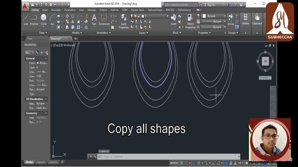Add a new drawing tab with plus
The height and width of the screenshot is (167, 298).
point(75,39)
